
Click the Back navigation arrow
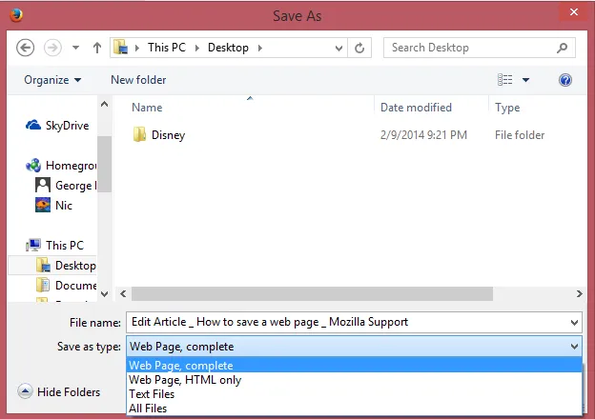pyautogui.click(x=26, y=48)
